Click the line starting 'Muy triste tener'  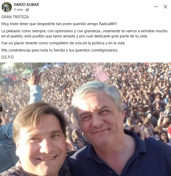point(59,24)
